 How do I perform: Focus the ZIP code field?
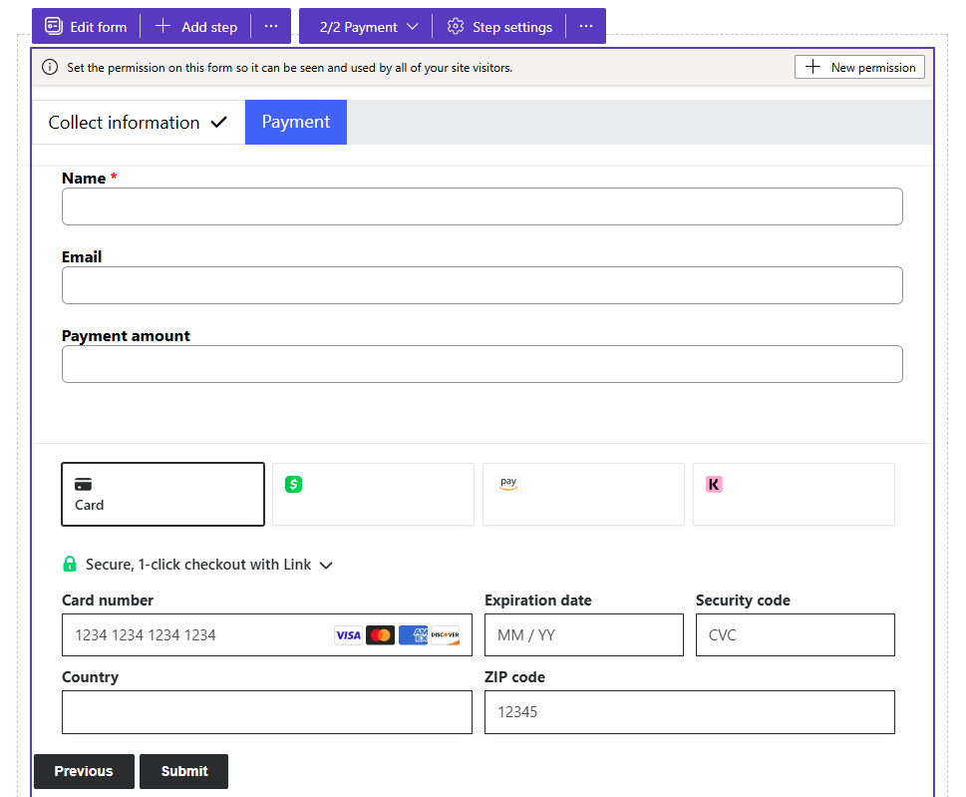click(x=690, y=712)
